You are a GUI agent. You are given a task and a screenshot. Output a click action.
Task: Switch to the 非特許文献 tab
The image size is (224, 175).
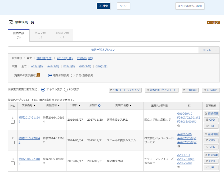[62, 35]
